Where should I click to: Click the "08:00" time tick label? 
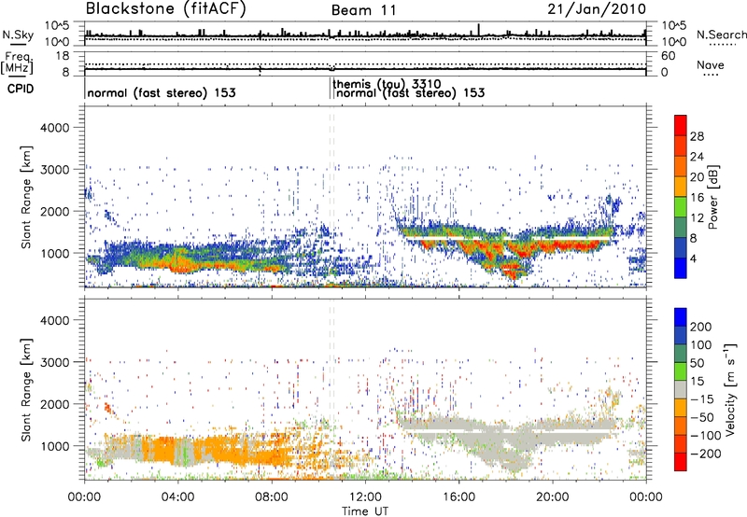tap(271, 497)
